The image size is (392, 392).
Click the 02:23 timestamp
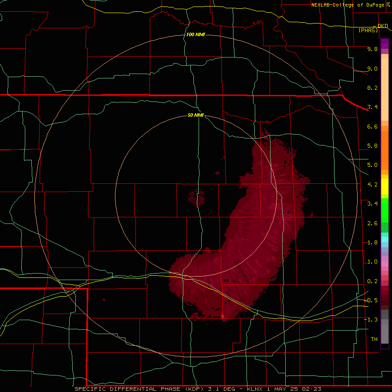tap(311, 389)
